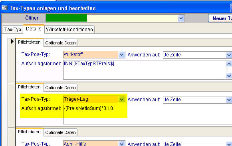
Task: Click the form icon in the title bar
Action: point(4,8)
